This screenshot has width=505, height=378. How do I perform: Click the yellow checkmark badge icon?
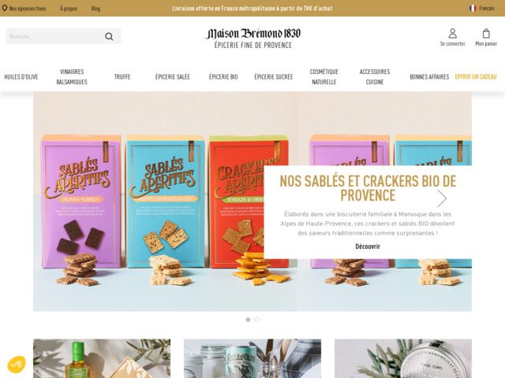pos(16,364)
